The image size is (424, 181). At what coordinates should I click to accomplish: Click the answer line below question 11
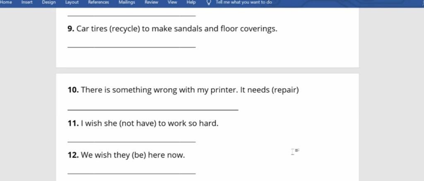pos(131,142)
